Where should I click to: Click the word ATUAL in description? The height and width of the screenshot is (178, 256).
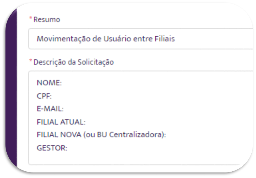click(x=73, y=122)
